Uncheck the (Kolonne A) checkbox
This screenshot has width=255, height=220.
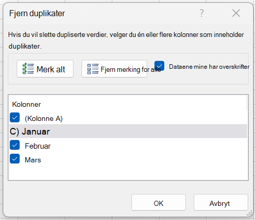(x=15, y=117)
